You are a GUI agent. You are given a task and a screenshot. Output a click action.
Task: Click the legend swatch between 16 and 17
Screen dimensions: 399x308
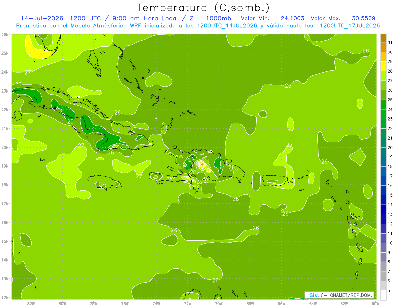coord(383,181)
